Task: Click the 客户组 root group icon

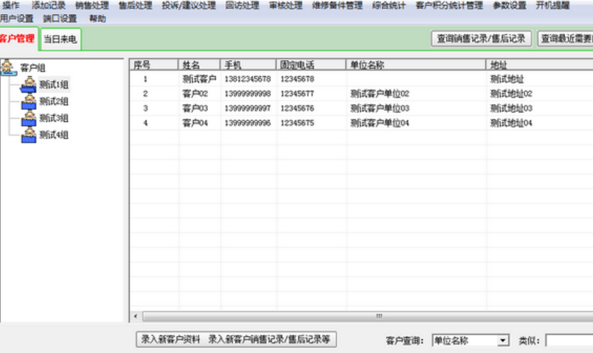Action: 9,68
